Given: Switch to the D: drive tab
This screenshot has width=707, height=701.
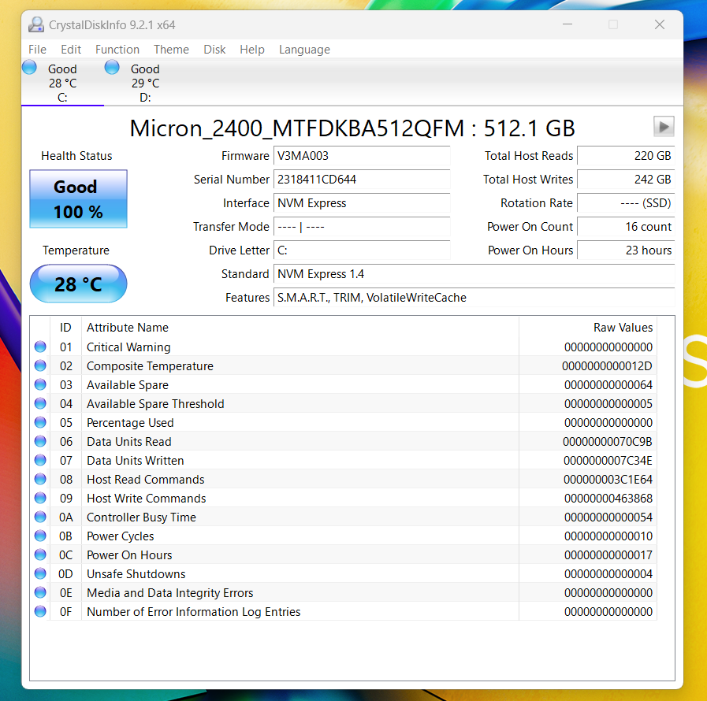Looking at the screenshot, I should 145,83.
